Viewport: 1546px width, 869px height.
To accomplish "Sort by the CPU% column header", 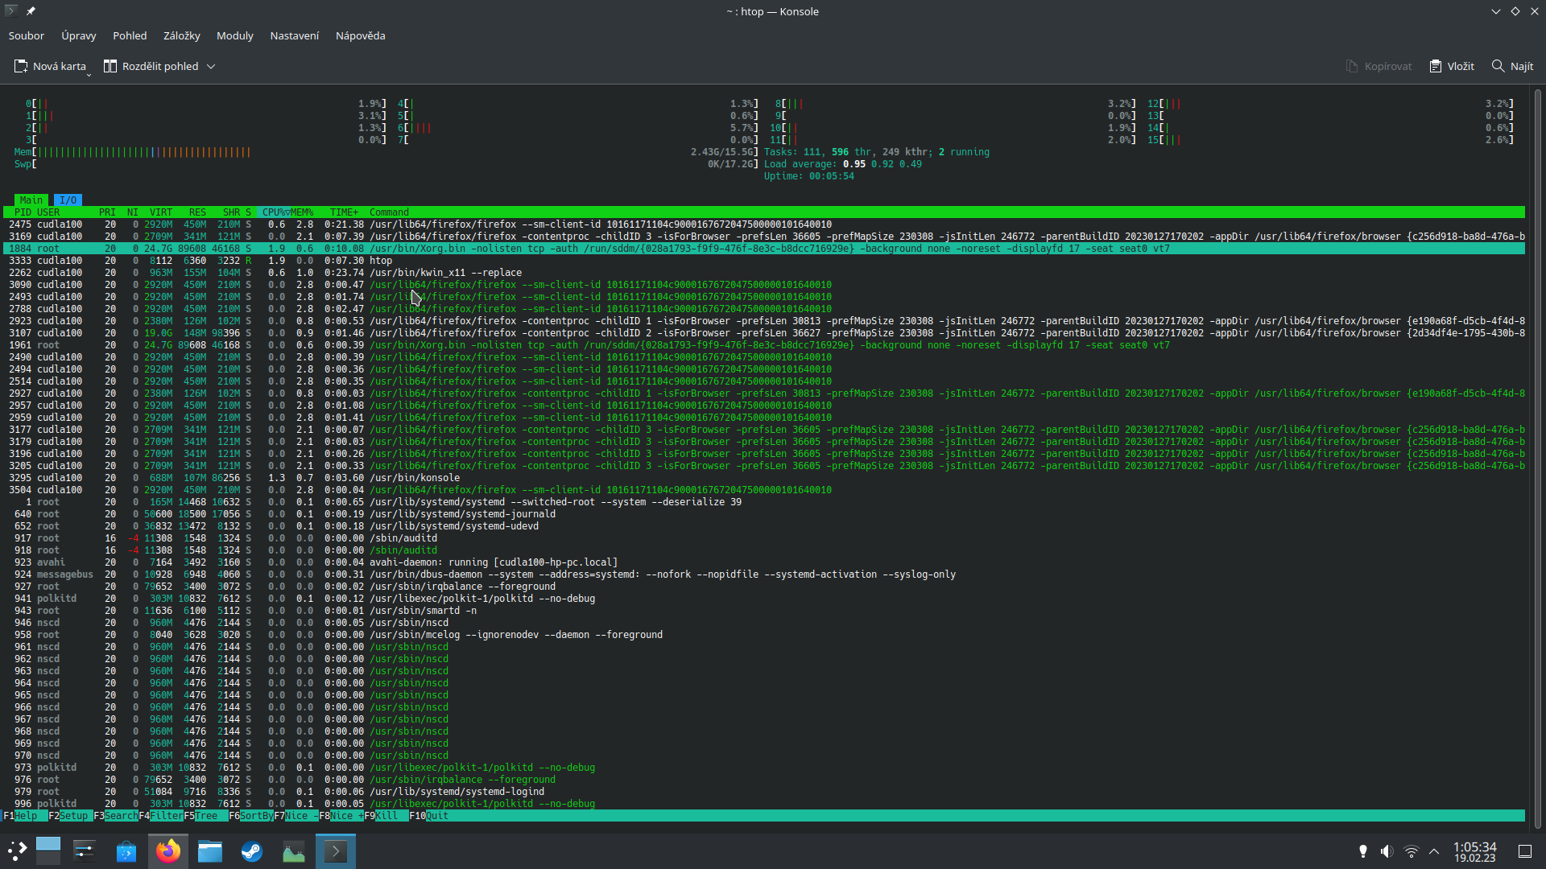I will tap(274, 212).
